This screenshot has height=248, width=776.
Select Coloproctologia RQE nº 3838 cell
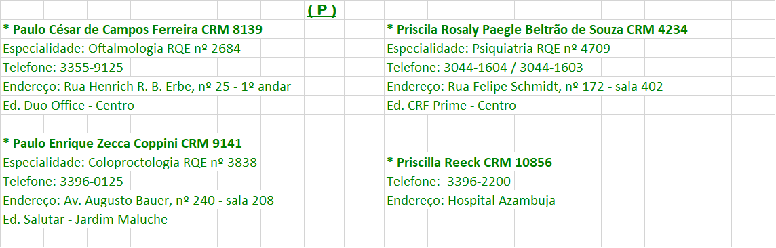coord(130,162)
